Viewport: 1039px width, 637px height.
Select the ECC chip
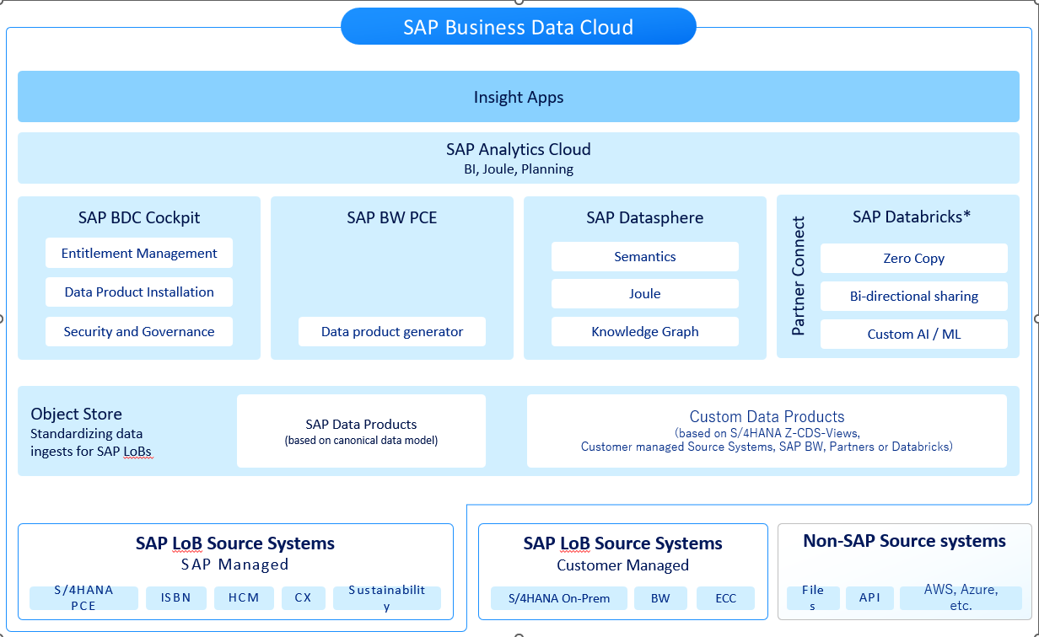[725, 599]
